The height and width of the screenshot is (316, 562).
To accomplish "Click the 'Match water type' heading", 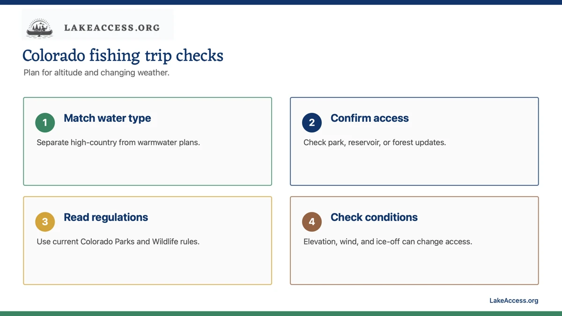I will pyautogui.click(x=107, y=118).
